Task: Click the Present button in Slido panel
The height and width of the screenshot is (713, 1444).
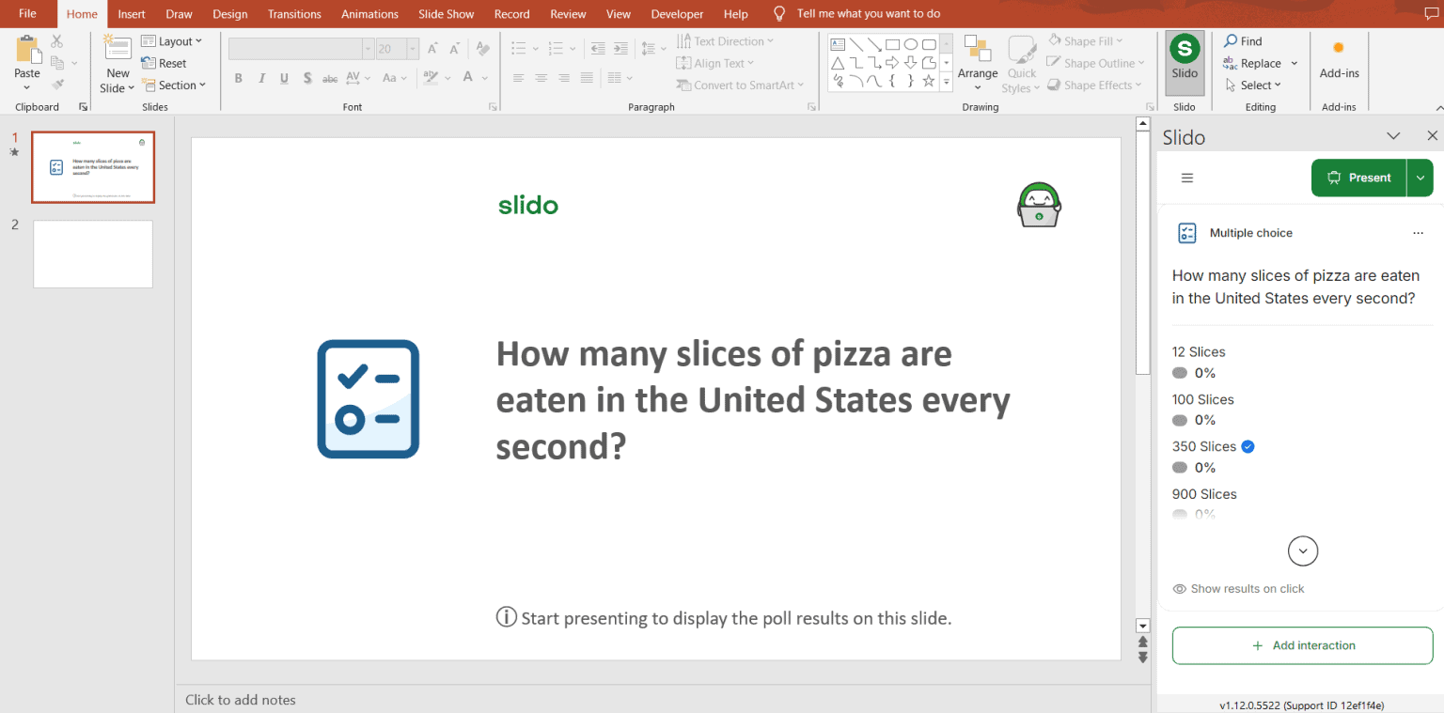Action: coord(1358,178)
